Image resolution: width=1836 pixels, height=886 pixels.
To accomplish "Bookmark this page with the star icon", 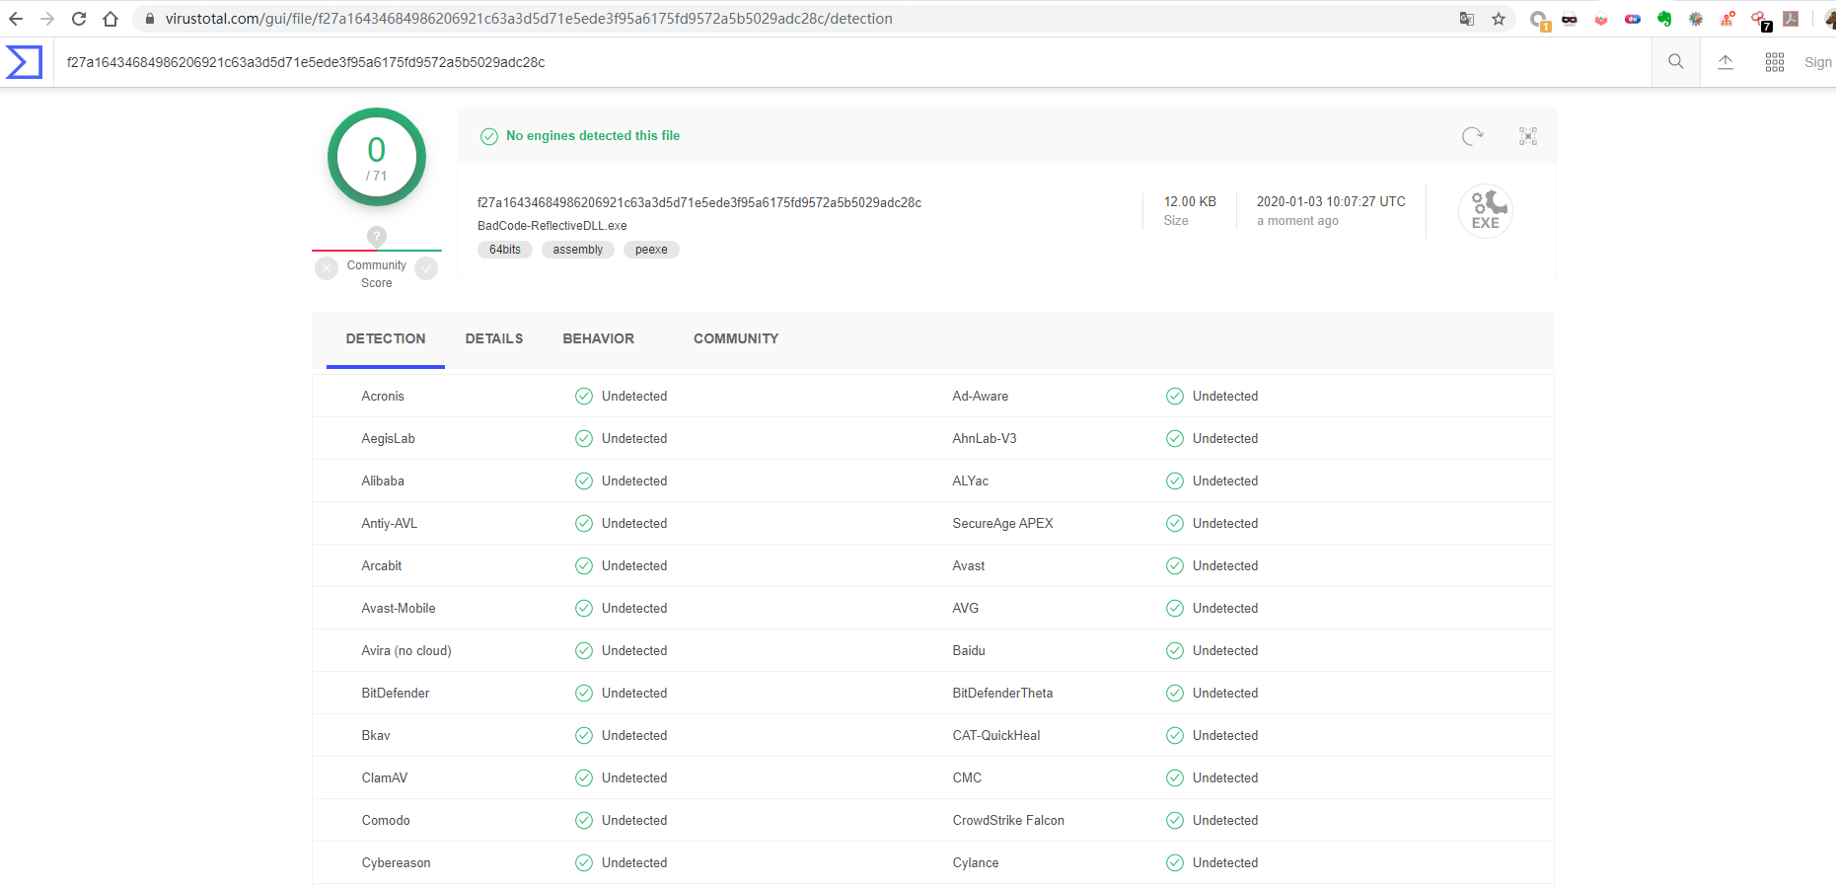I will (1499, 19).
